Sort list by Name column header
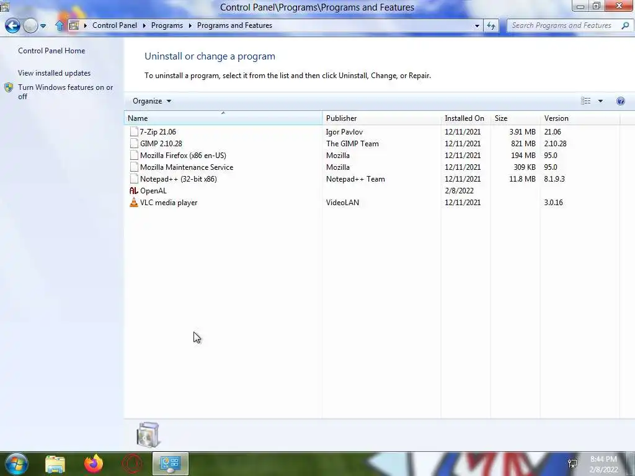This screenshot has width=635, height=476. [x=223, y=118]
